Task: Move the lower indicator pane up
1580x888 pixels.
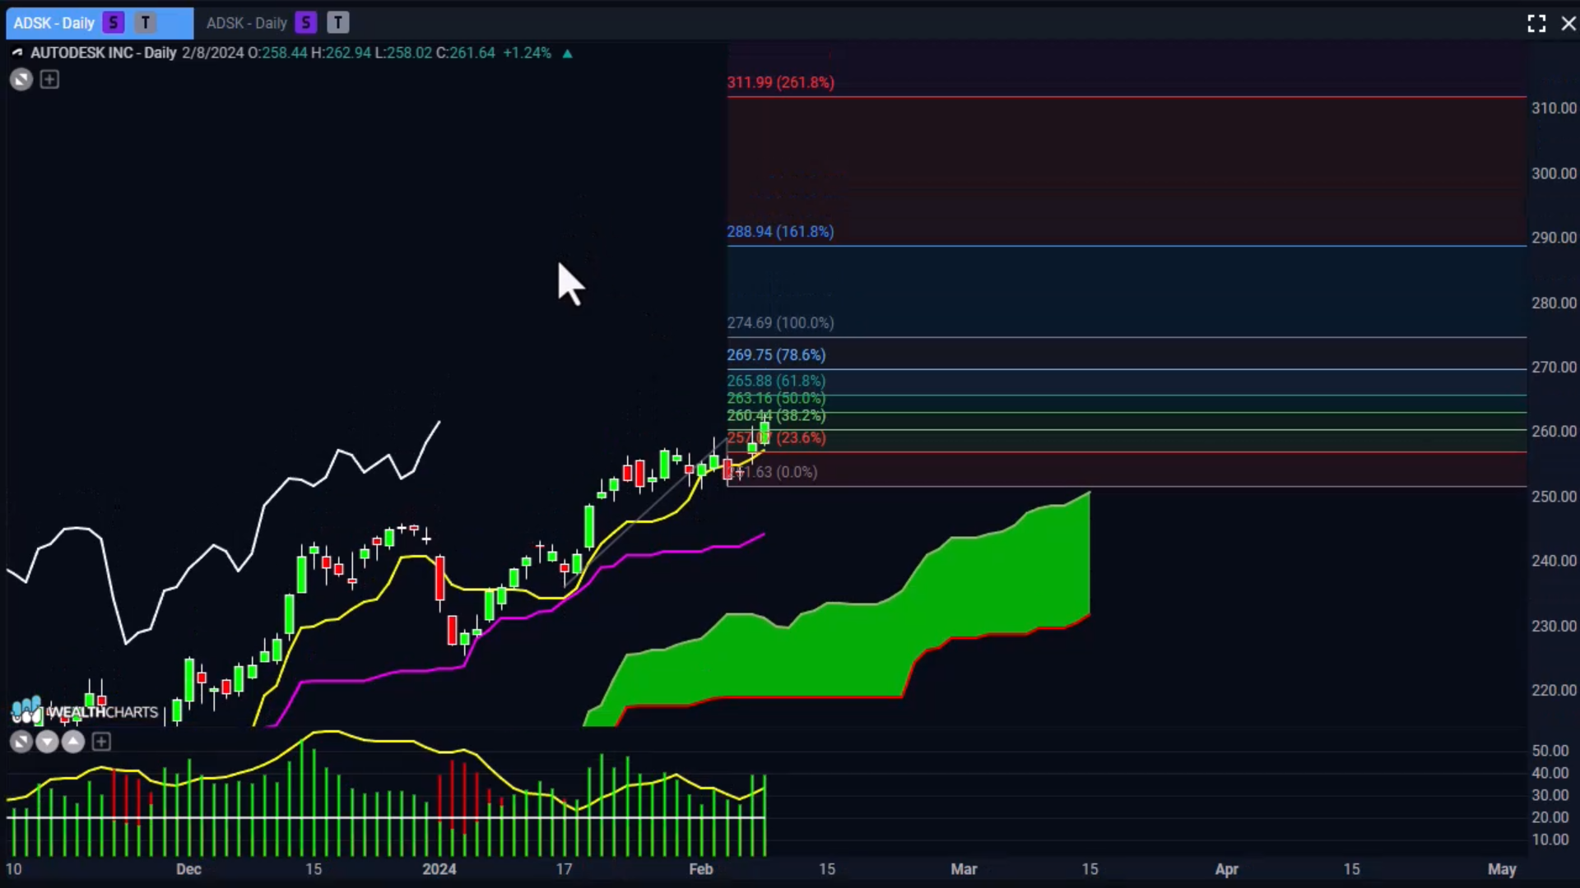Action: click(x=73, y=742)
